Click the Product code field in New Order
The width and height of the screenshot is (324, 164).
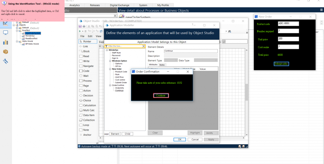(288, 23)
